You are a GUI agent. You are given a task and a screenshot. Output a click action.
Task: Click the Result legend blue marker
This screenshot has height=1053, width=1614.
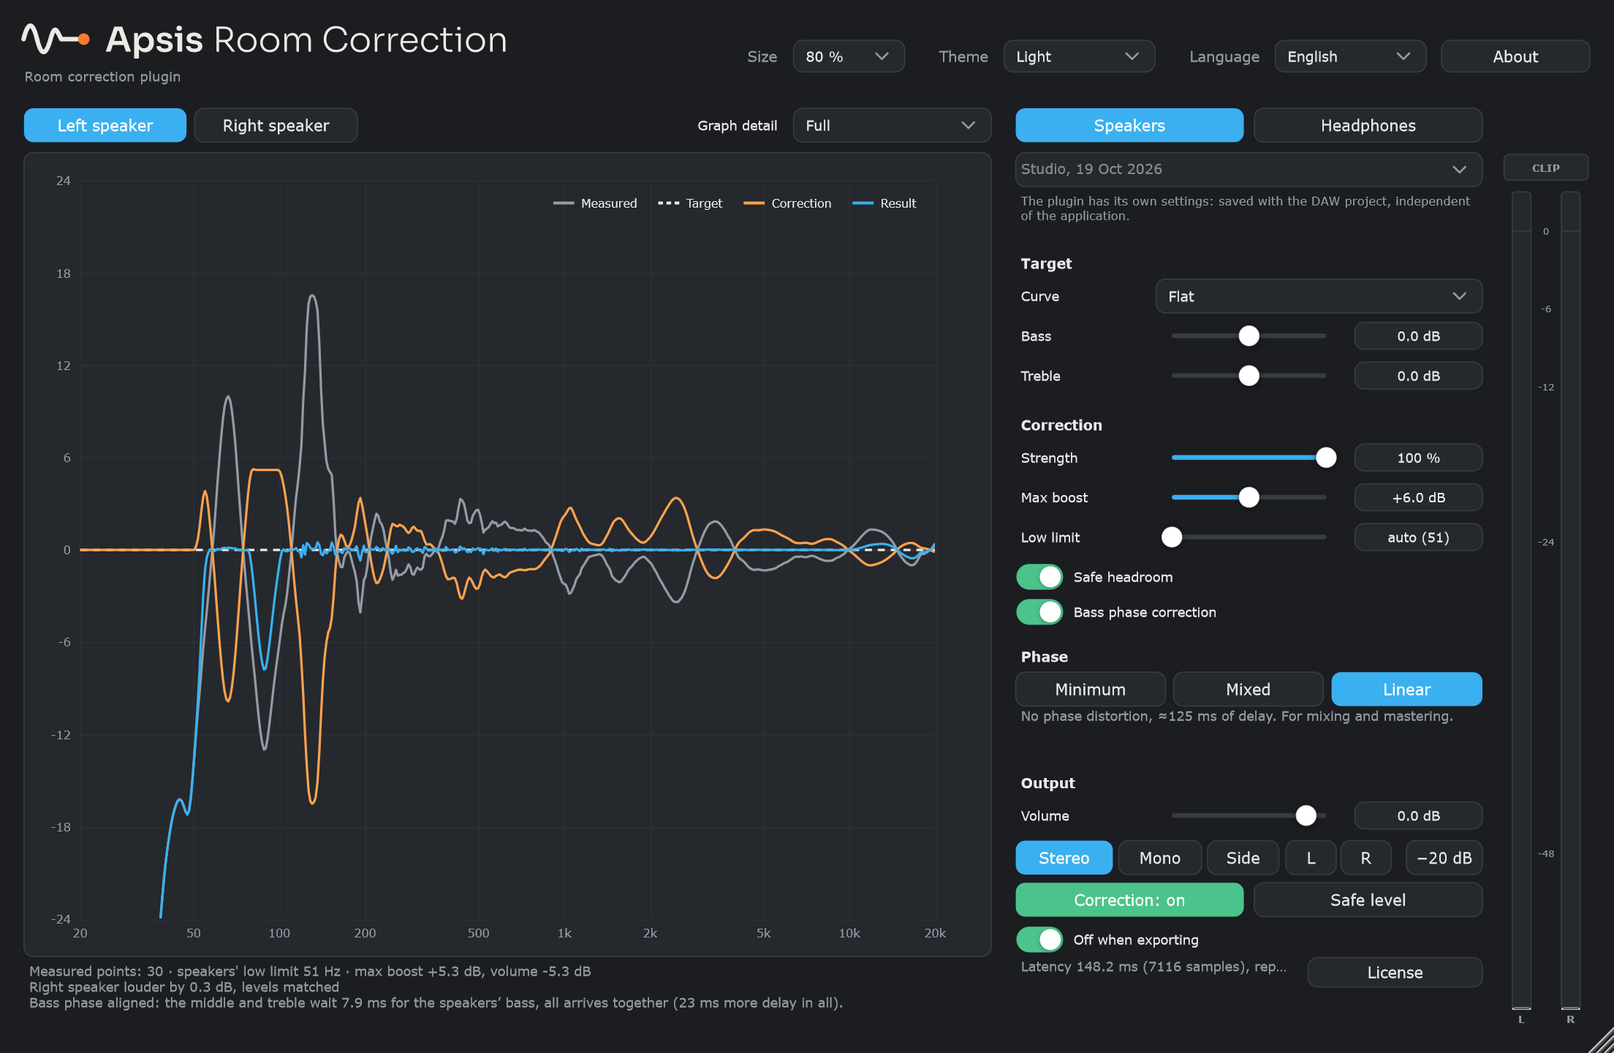coord(863,203)
